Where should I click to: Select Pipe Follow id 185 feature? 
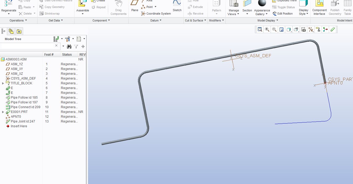24,98
